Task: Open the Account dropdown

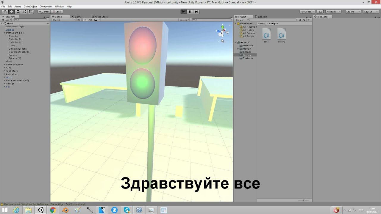Action: 333,12
